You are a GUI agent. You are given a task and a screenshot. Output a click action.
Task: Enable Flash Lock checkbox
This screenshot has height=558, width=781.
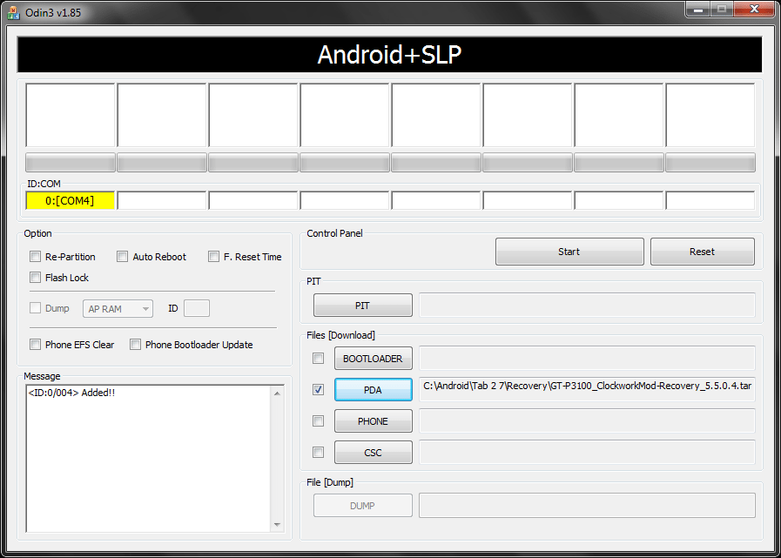tap(35, 278)
